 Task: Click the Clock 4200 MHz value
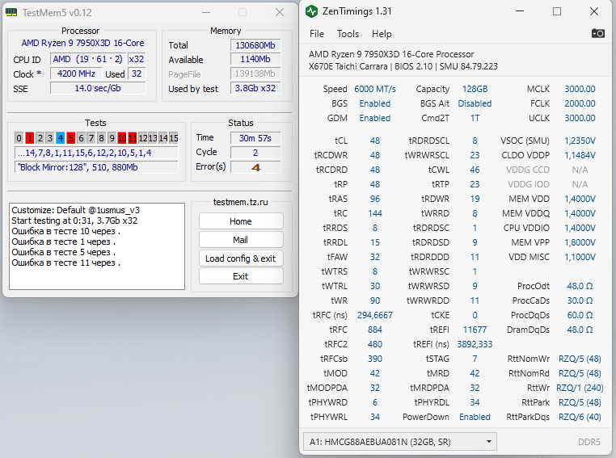pos(76,74)
